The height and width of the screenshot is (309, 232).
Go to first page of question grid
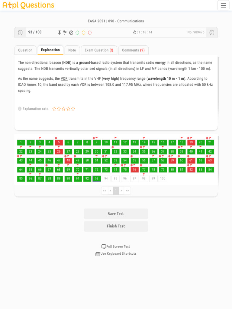tap(105, 191)
